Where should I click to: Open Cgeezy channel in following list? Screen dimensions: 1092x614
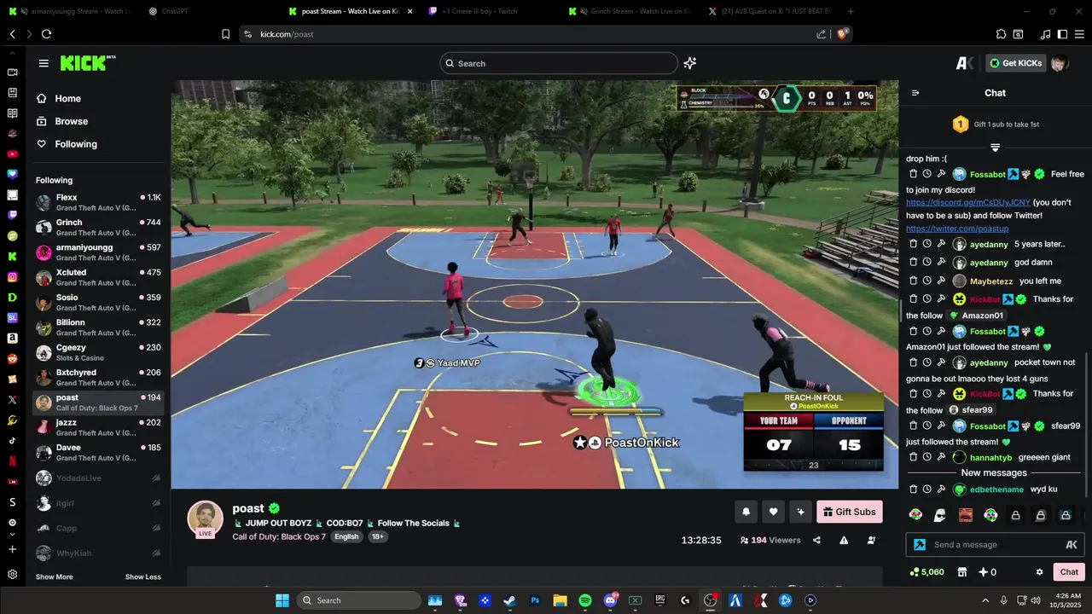(98, 352)
